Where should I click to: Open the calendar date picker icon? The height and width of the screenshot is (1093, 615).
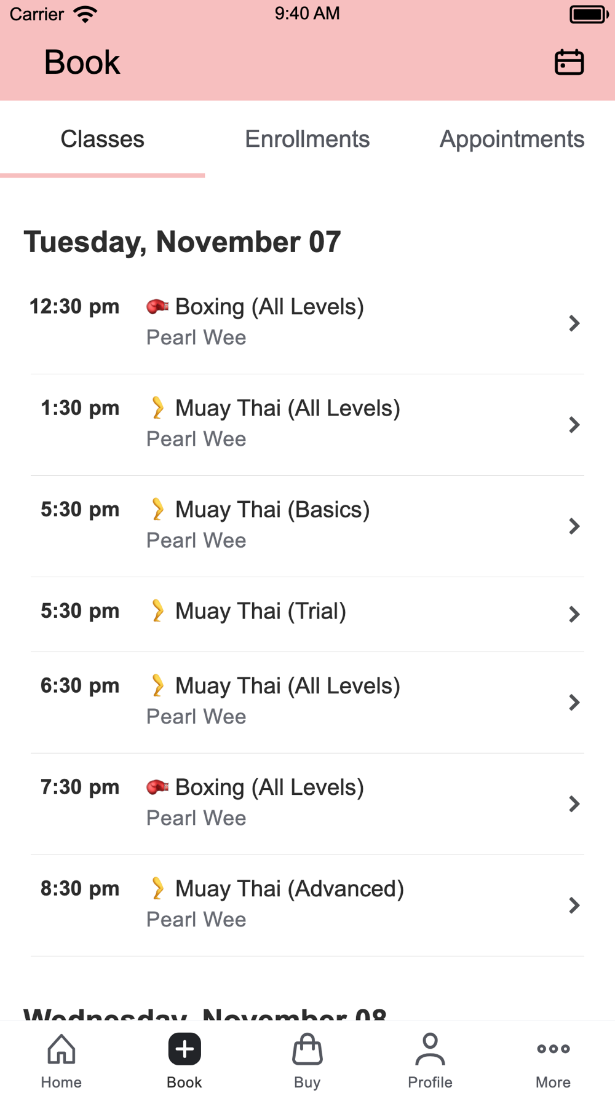pos(569,62)
